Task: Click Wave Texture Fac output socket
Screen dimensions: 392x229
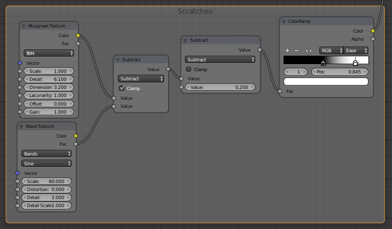Action: click(76, 144)
